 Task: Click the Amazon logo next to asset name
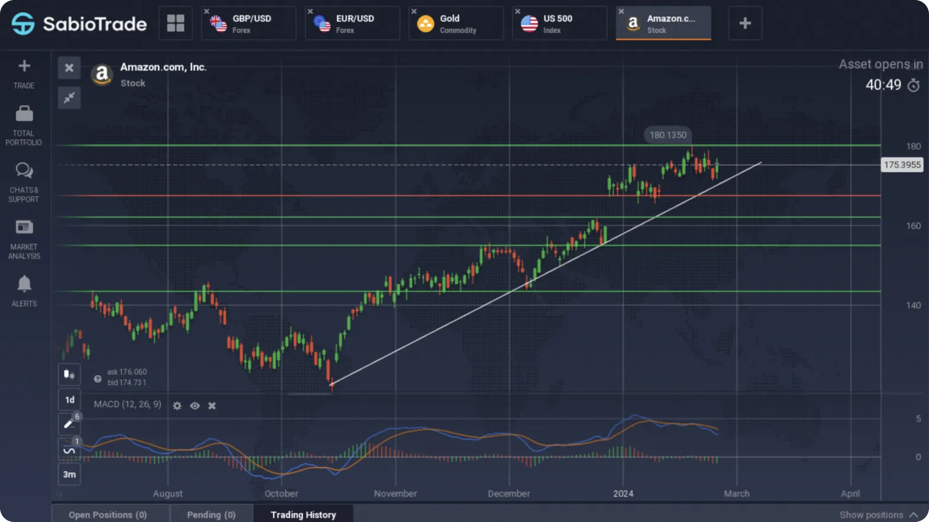[102, 75]
